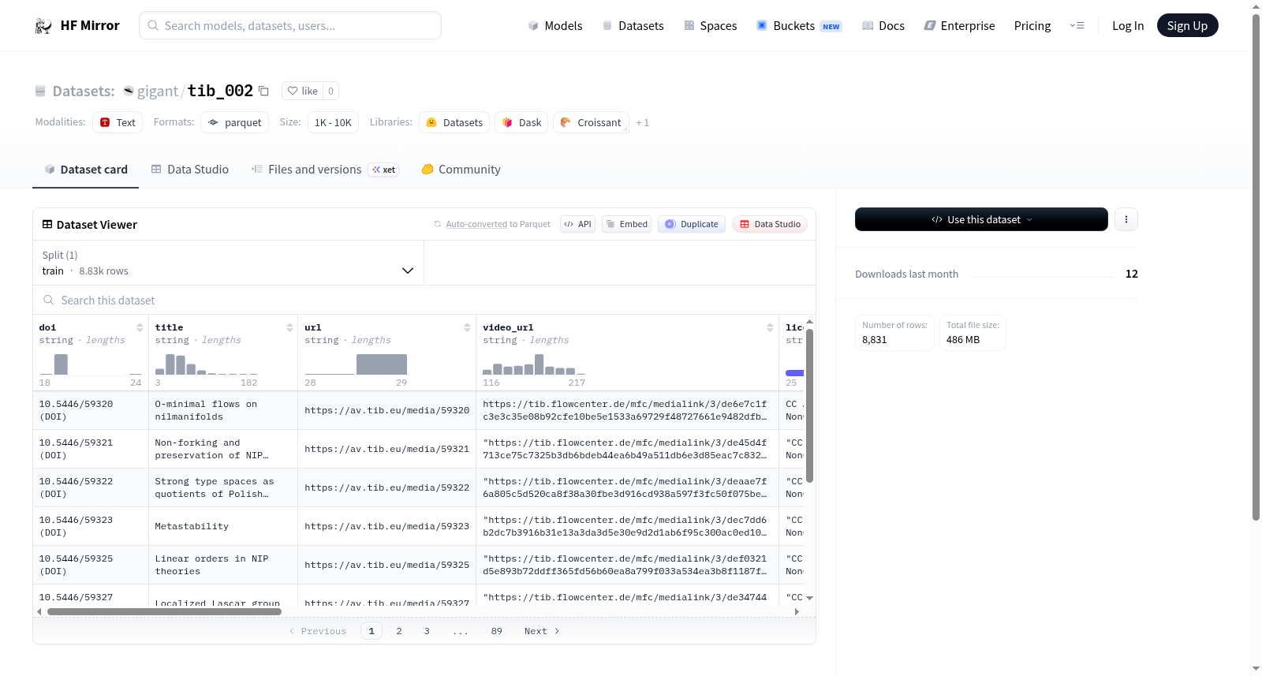The width and height of the screenshot is (1262, 676).
Task: Sort the url column
Action: pyautogui.click(x=467, y=327)
